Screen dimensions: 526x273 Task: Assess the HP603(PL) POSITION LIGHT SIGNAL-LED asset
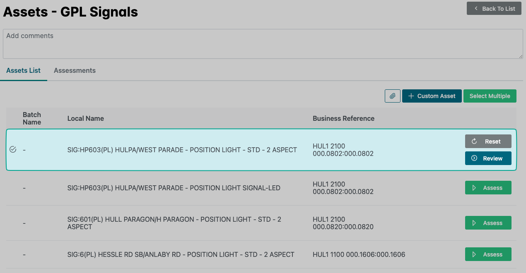pos(488,188)
